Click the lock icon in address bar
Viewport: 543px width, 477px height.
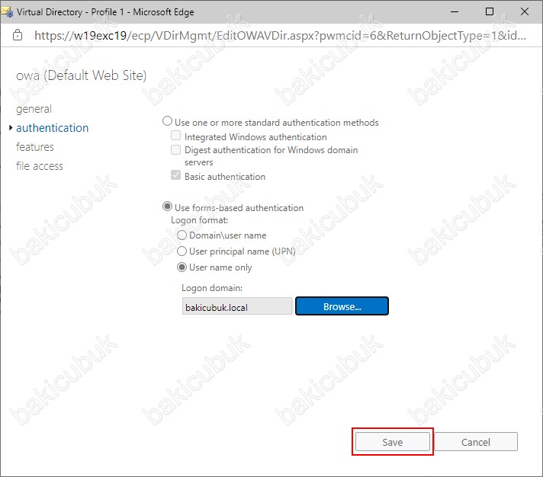[18, 35]
